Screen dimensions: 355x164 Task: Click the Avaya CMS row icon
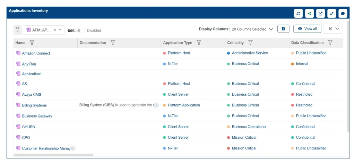(18, 94)
